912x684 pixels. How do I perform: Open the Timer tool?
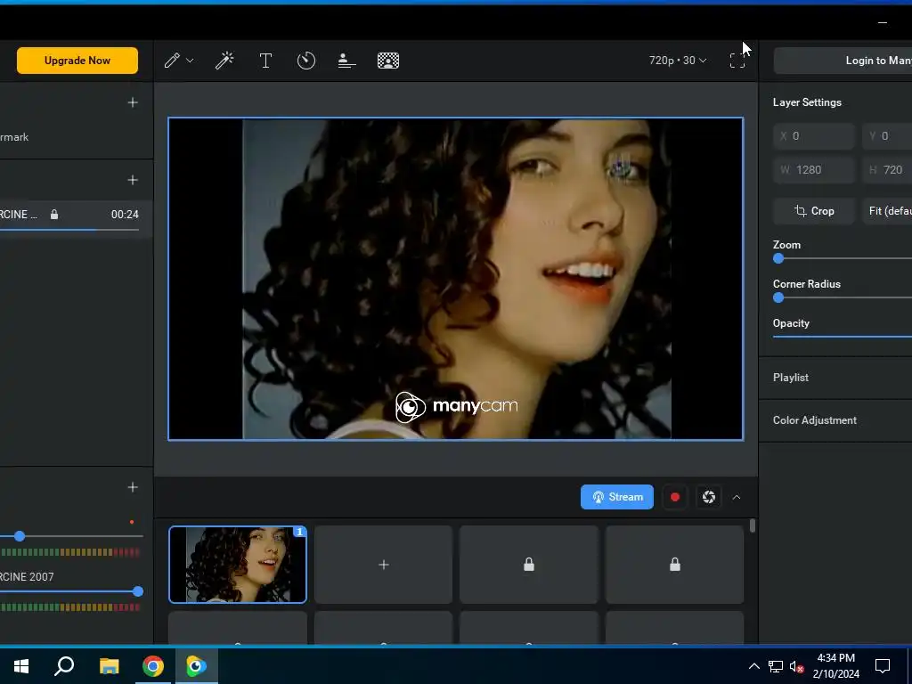tap(306, 61)
